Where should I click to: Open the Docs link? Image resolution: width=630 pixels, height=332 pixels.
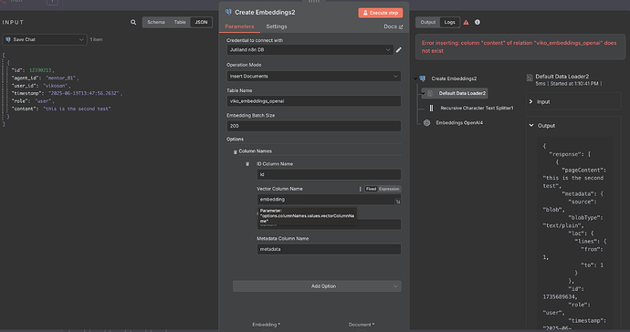point(393,26)
